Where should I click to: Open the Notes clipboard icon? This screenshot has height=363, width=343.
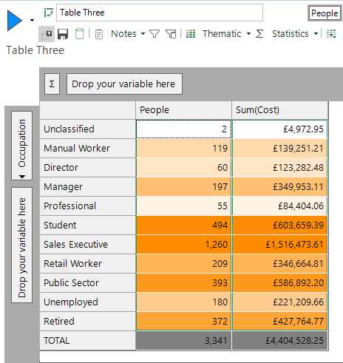click(x=99, y=34)
